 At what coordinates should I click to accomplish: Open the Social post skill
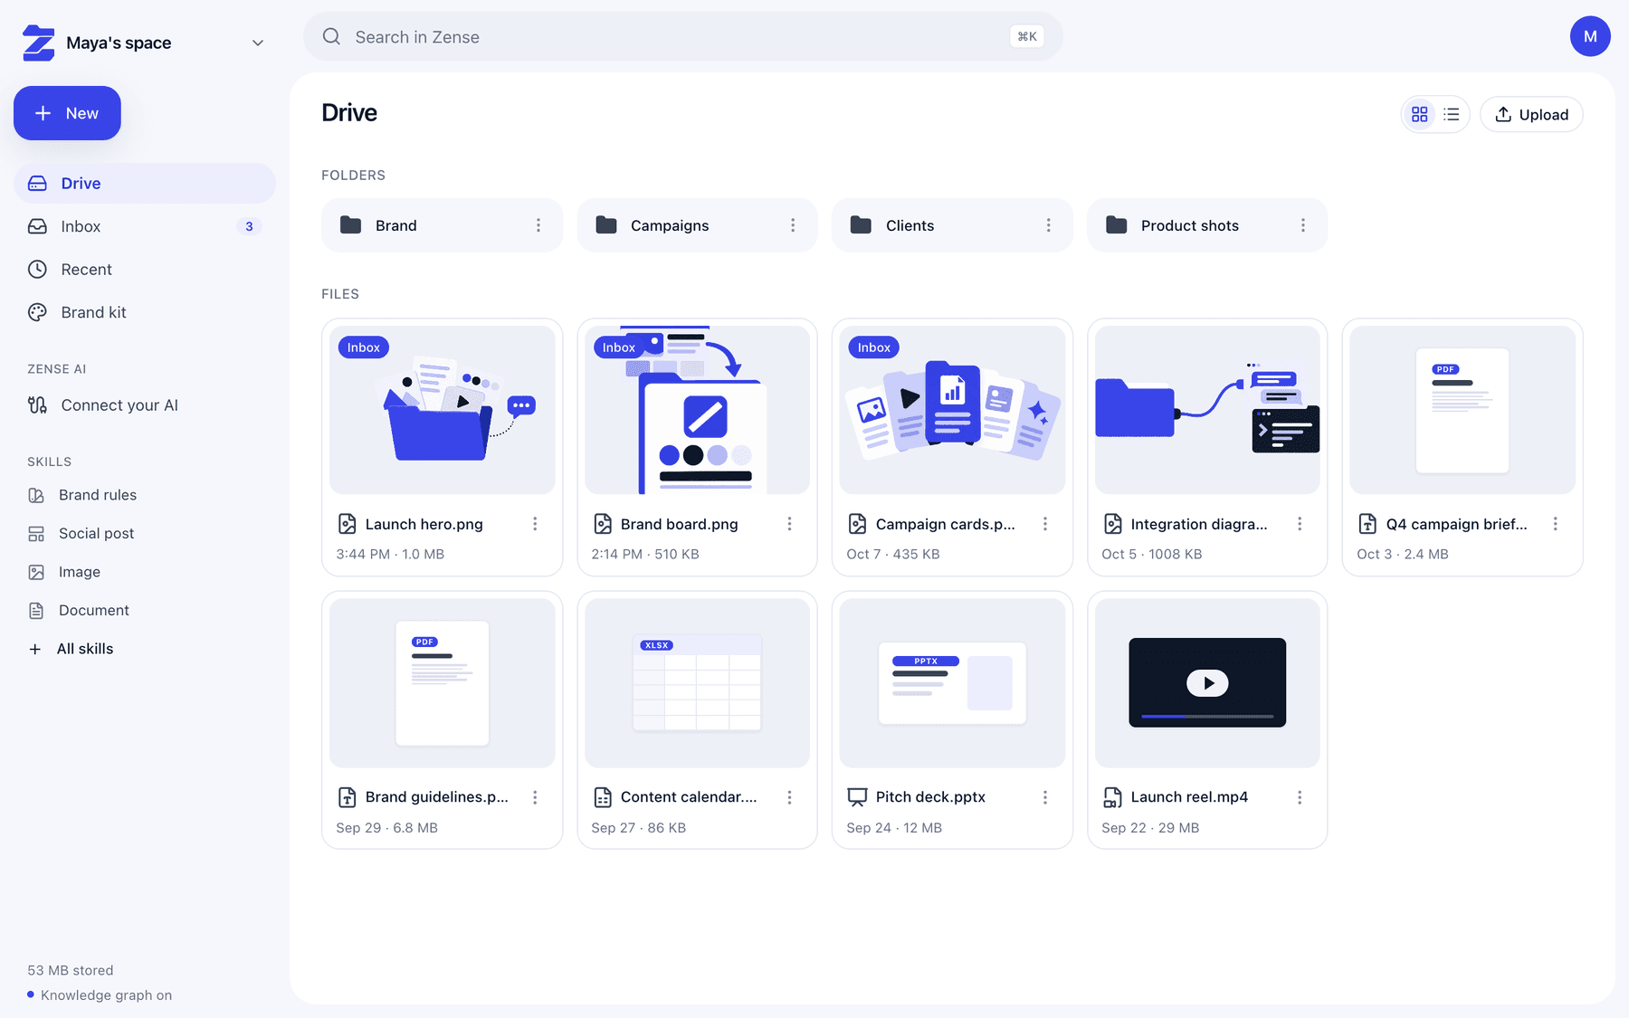(x=145, y=534)
